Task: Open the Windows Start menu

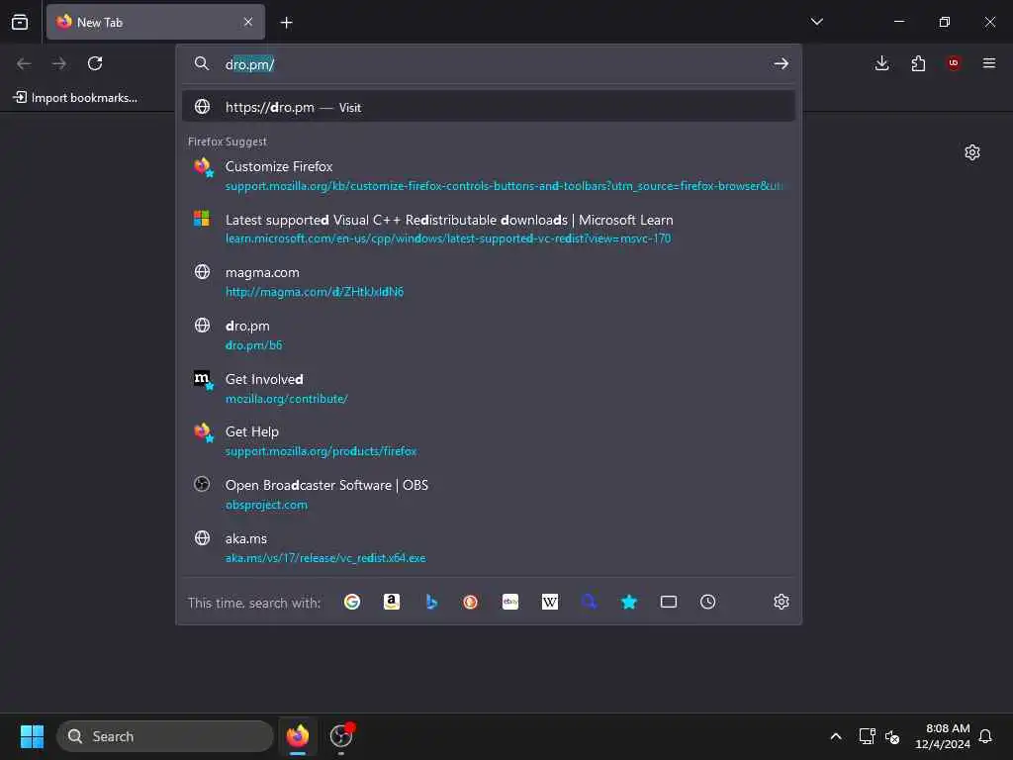Action: click(32, 736)
